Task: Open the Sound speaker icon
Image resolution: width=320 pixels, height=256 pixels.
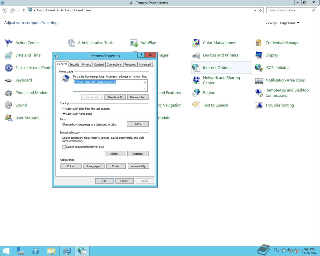Action: [9, 105]
